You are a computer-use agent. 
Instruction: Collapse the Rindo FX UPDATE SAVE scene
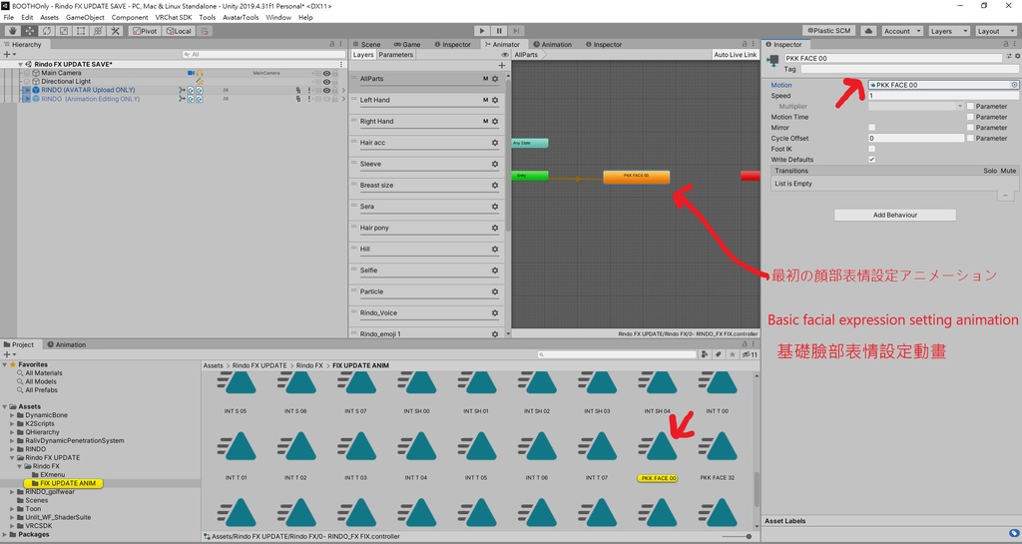pos(20,65)
